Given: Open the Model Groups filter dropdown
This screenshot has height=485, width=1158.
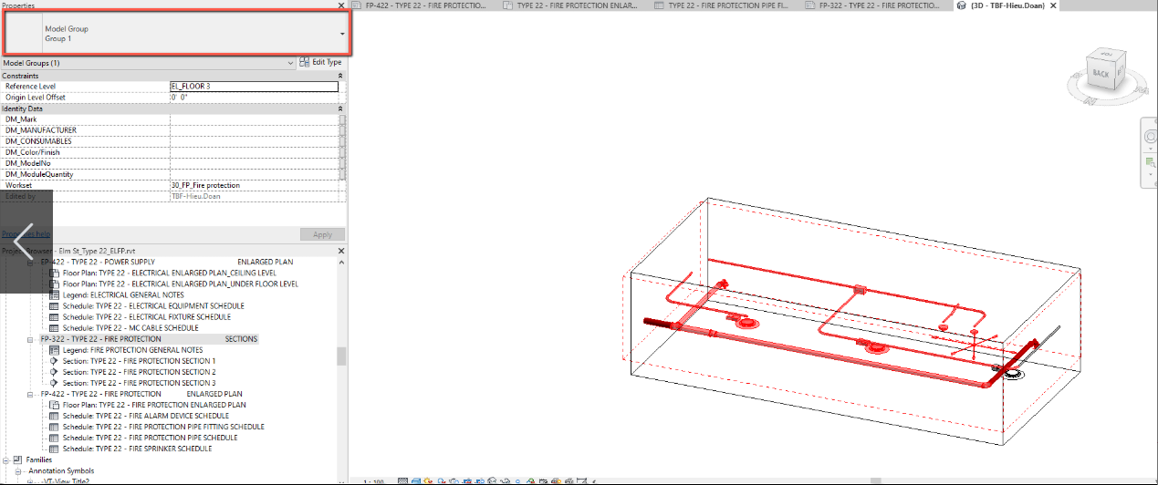Looking at the screenshot, I should (291, 63).
